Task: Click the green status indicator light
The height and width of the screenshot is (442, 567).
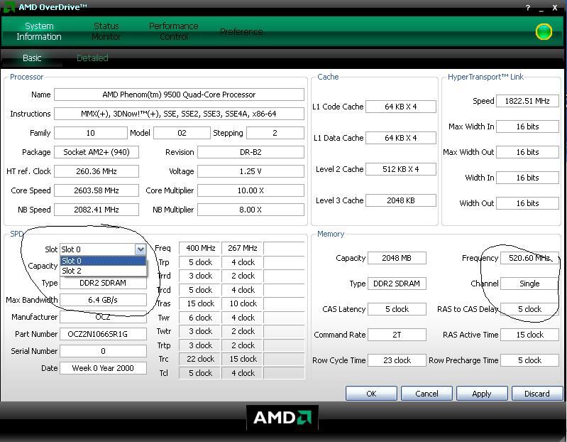Action: pyautogui.click(x=544, y=31)
